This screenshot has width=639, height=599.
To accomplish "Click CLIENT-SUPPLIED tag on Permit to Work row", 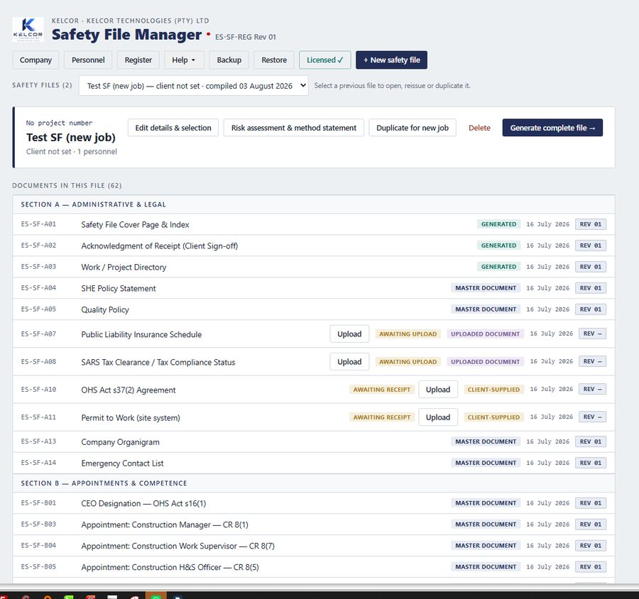I will click(x=493, y=417).
